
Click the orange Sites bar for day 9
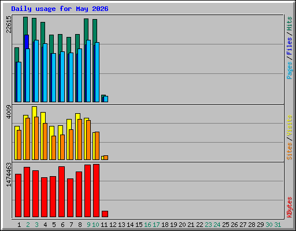pyautogui.click(x=88, y=140)
